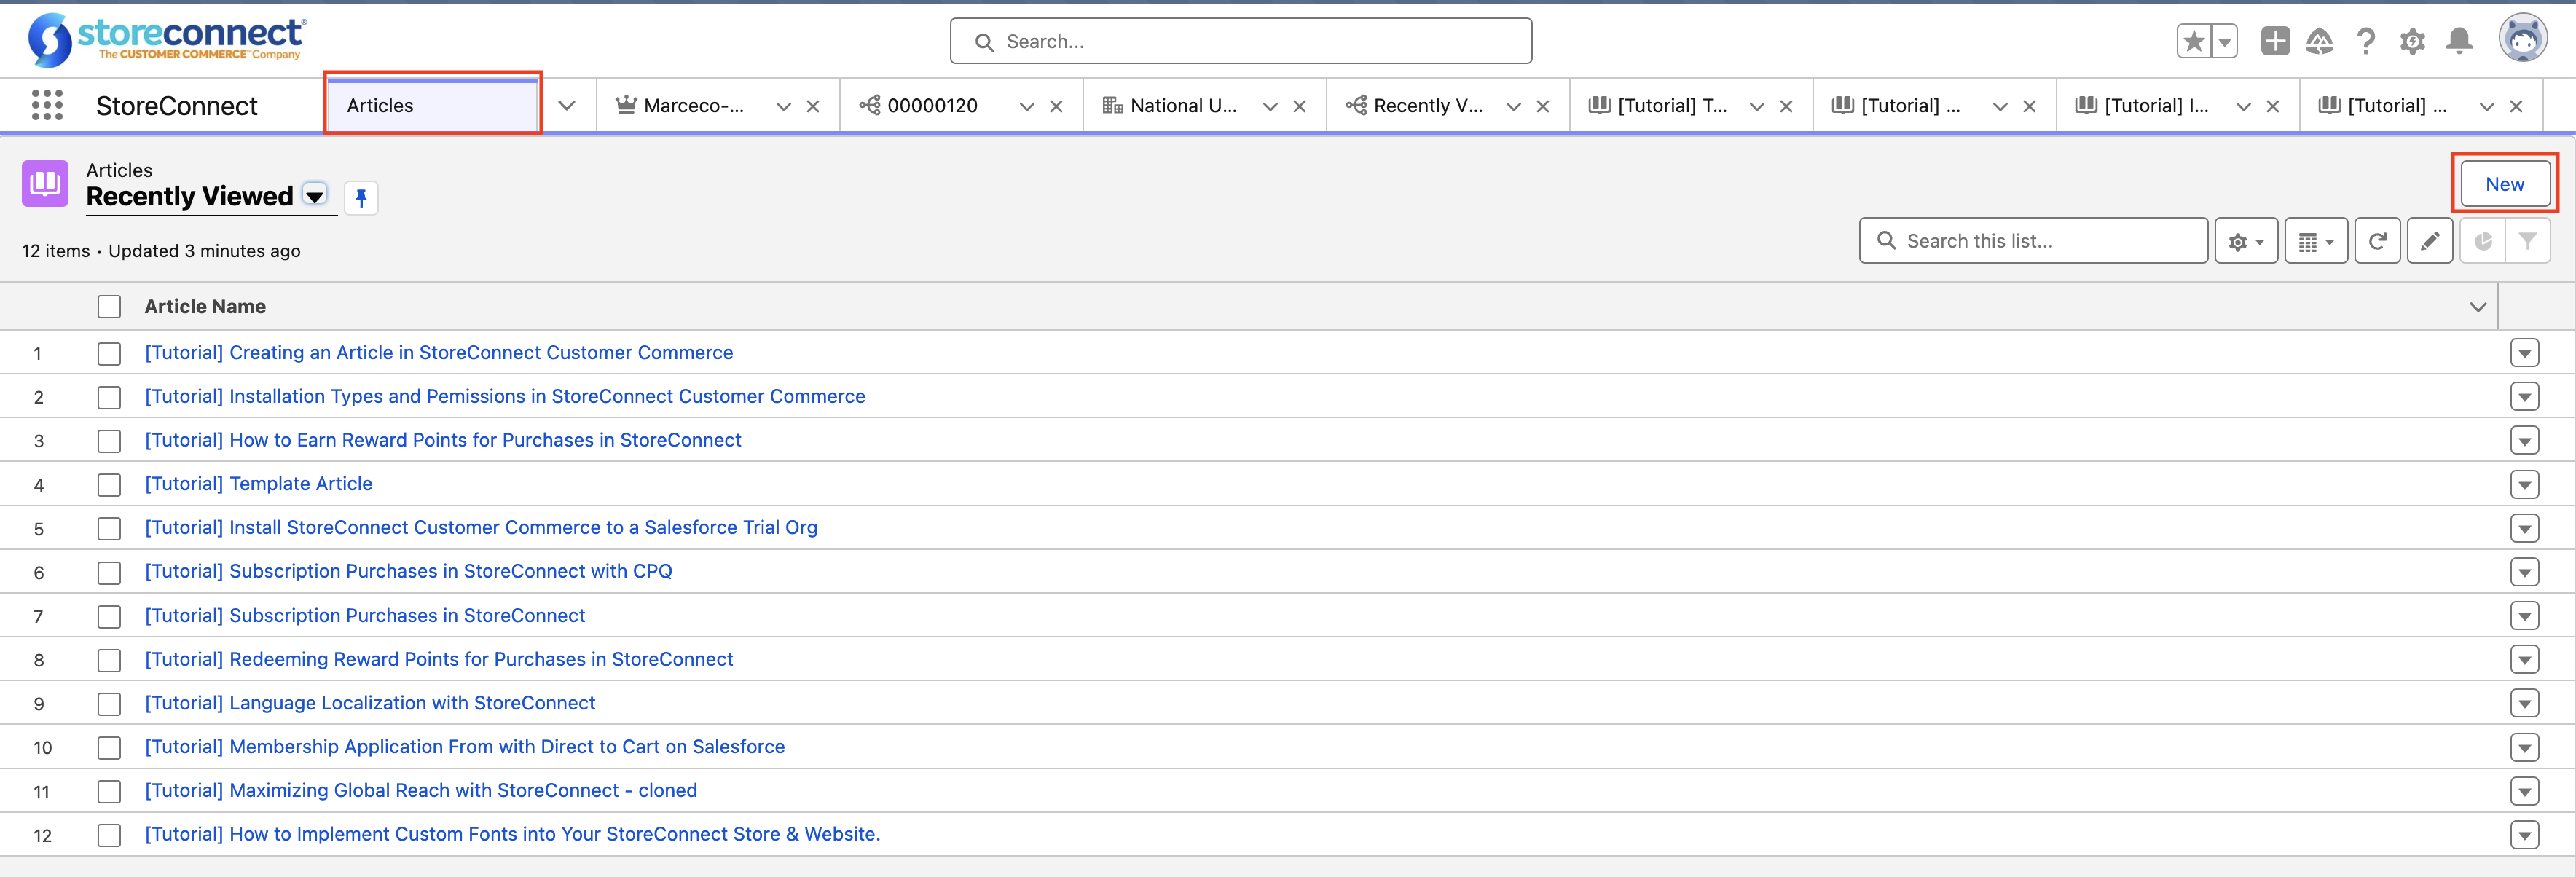Open row actions for Template Article
Screen dimensions: 2576x877
(2524, 485)
